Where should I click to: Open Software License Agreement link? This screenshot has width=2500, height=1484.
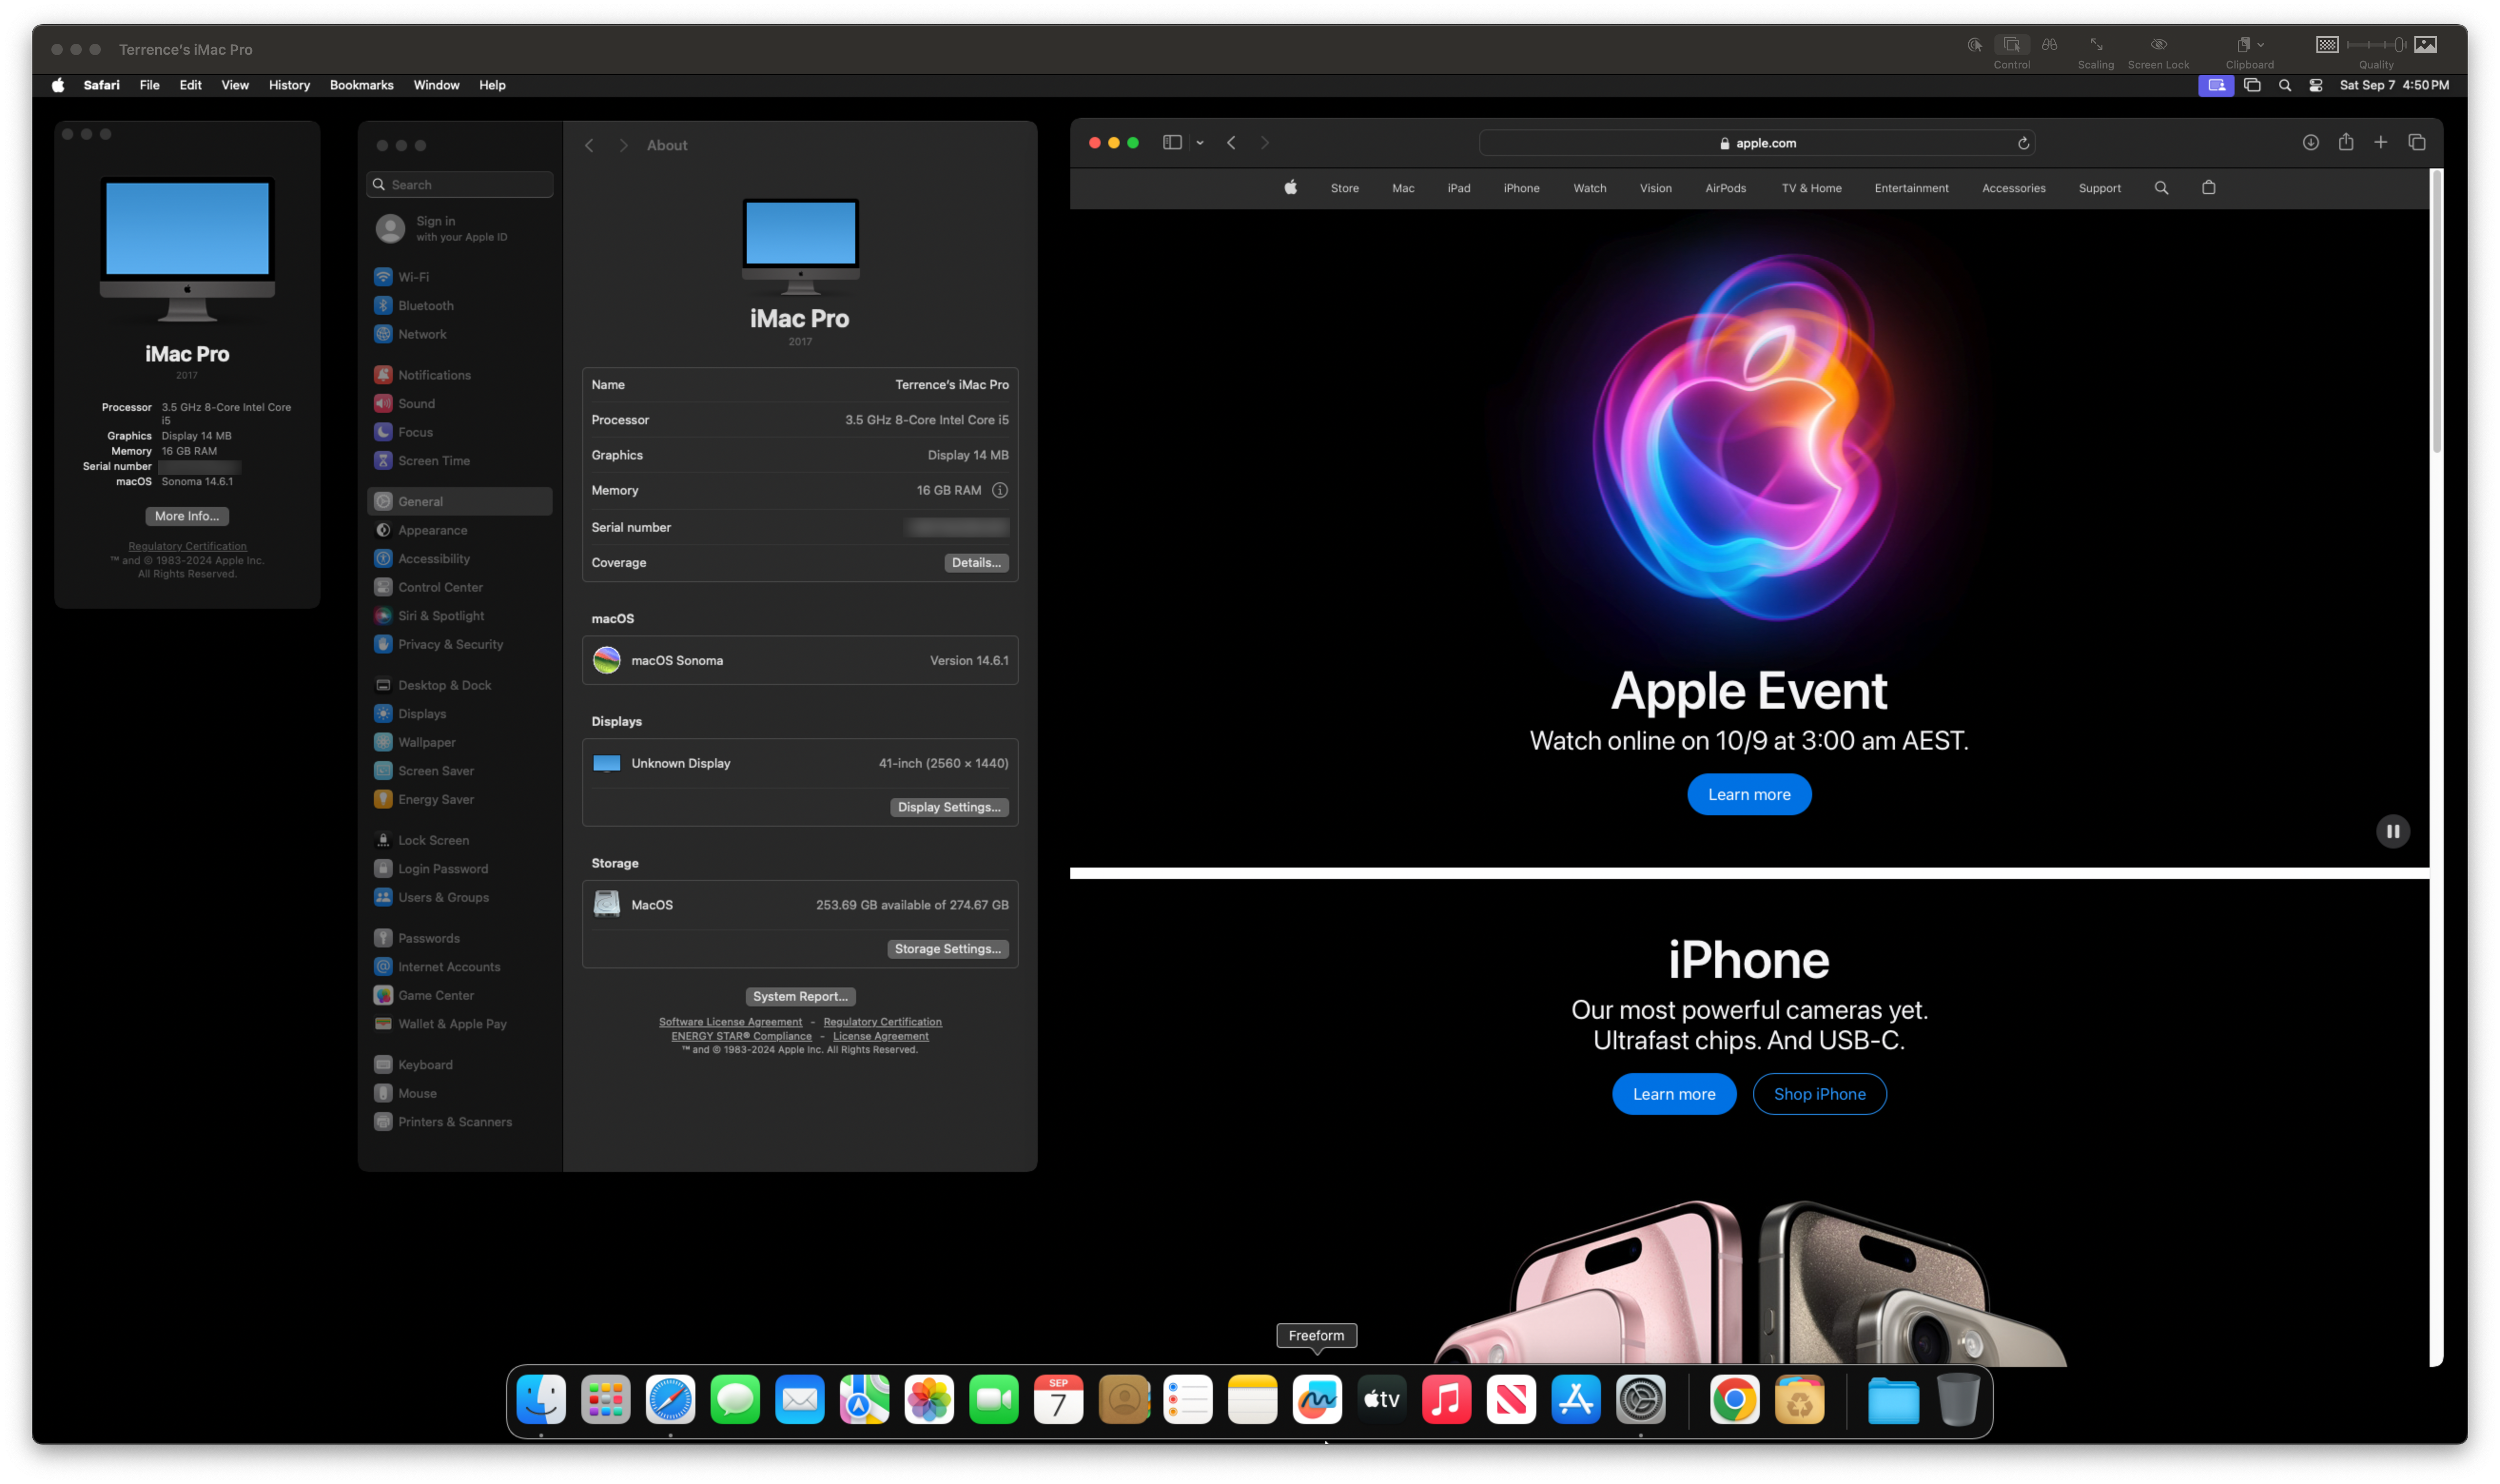(730, 1022)
